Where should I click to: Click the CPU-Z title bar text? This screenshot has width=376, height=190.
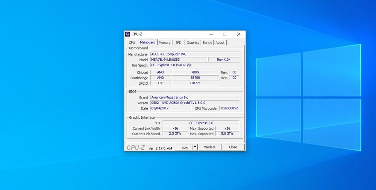137,34
